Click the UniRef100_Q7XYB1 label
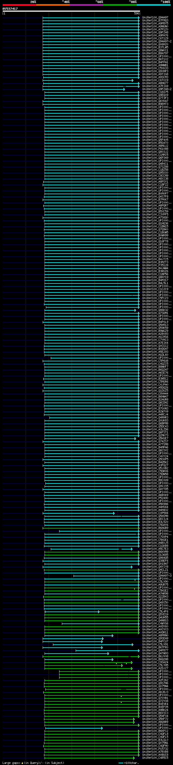This screenshot has height=765, width=173. [155, 698]
